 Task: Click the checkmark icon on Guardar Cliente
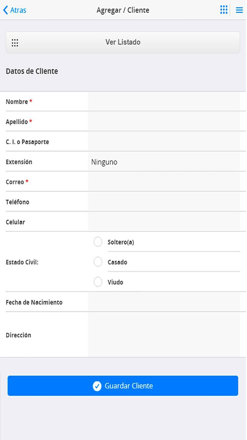click(97, 386)
